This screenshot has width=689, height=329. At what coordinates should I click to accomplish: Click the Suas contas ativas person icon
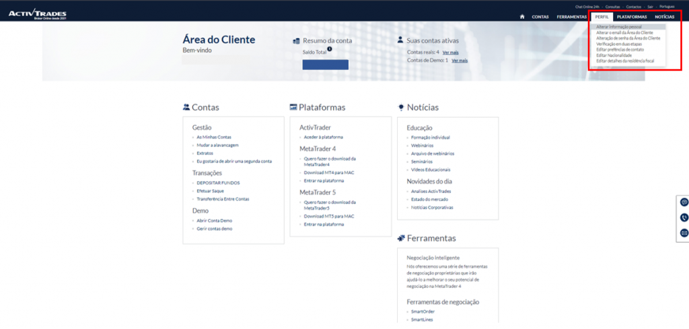[400, 40]
